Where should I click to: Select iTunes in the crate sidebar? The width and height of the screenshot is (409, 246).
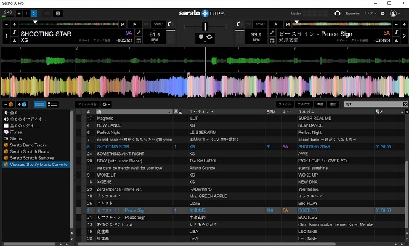point(16,132)
